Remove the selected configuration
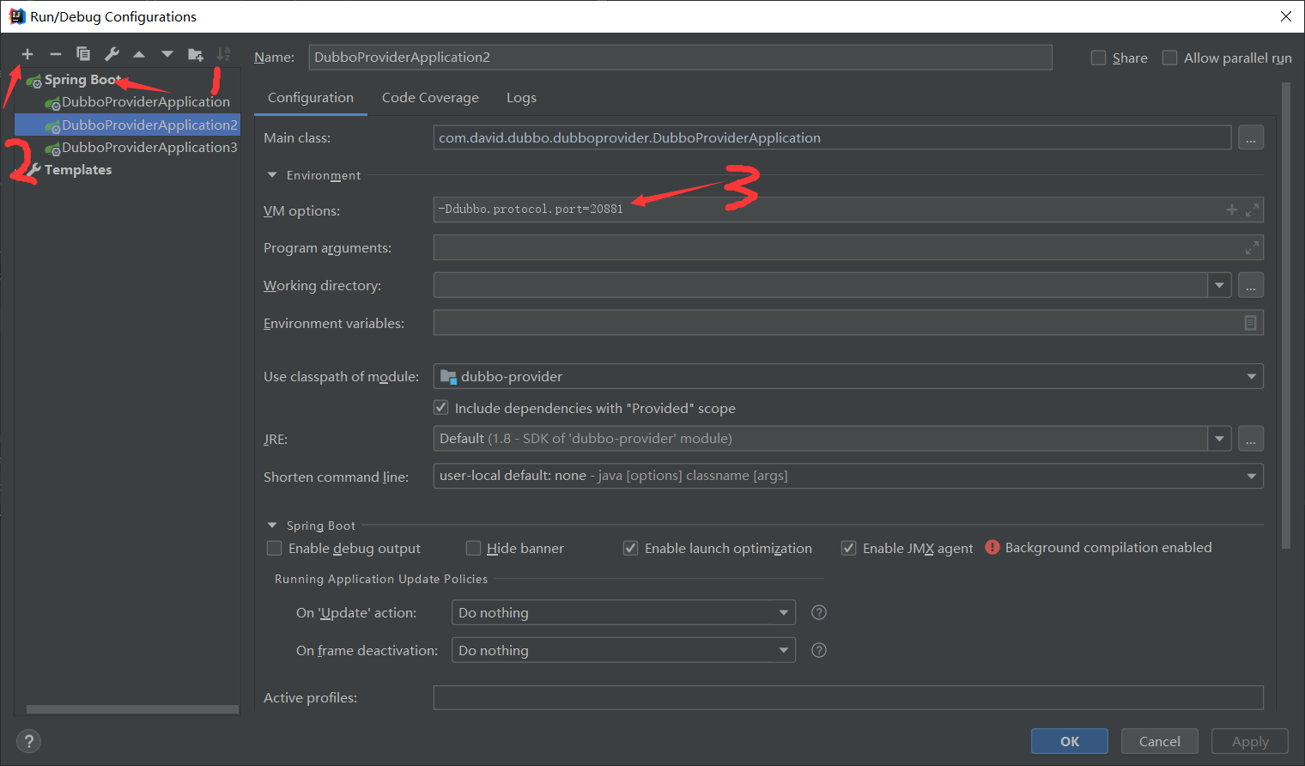 (x=55, y=53)
